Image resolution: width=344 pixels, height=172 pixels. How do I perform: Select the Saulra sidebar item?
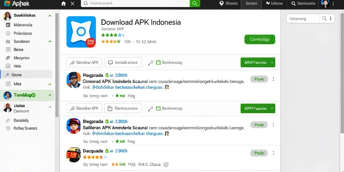point(26,75)
